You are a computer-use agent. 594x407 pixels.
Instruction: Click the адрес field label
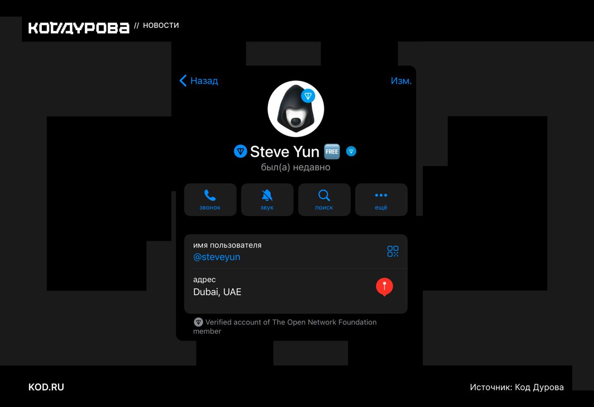[205, 280]
